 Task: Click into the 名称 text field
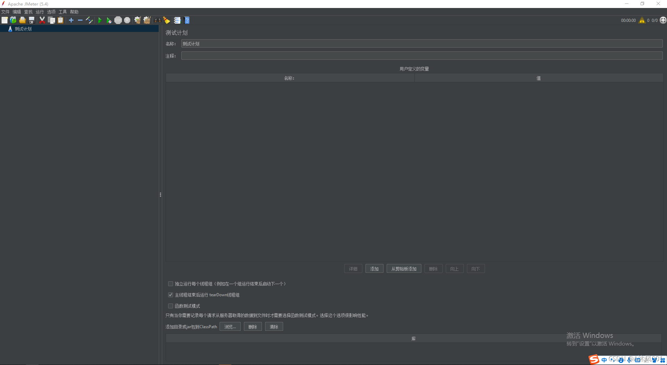tap(422, 44)
